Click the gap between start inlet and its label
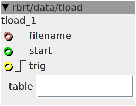The height and width of the screenshot is (106, 136). click(x=21, y=51)
